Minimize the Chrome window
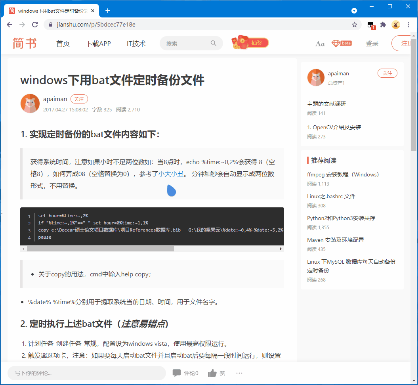418x385 pixels. (372, 6)
